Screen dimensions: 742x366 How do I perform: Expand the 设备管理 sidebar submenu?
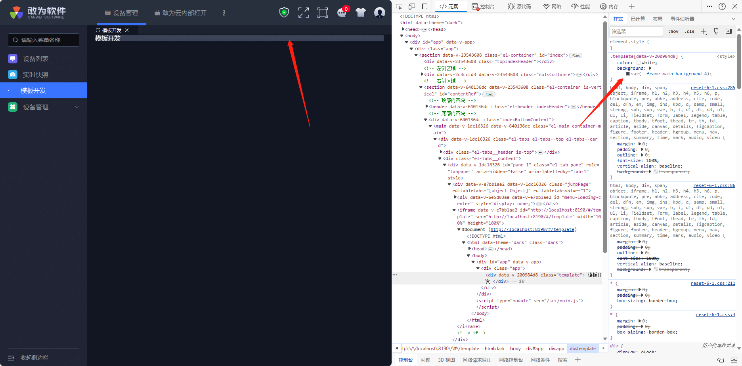point(77,107)
